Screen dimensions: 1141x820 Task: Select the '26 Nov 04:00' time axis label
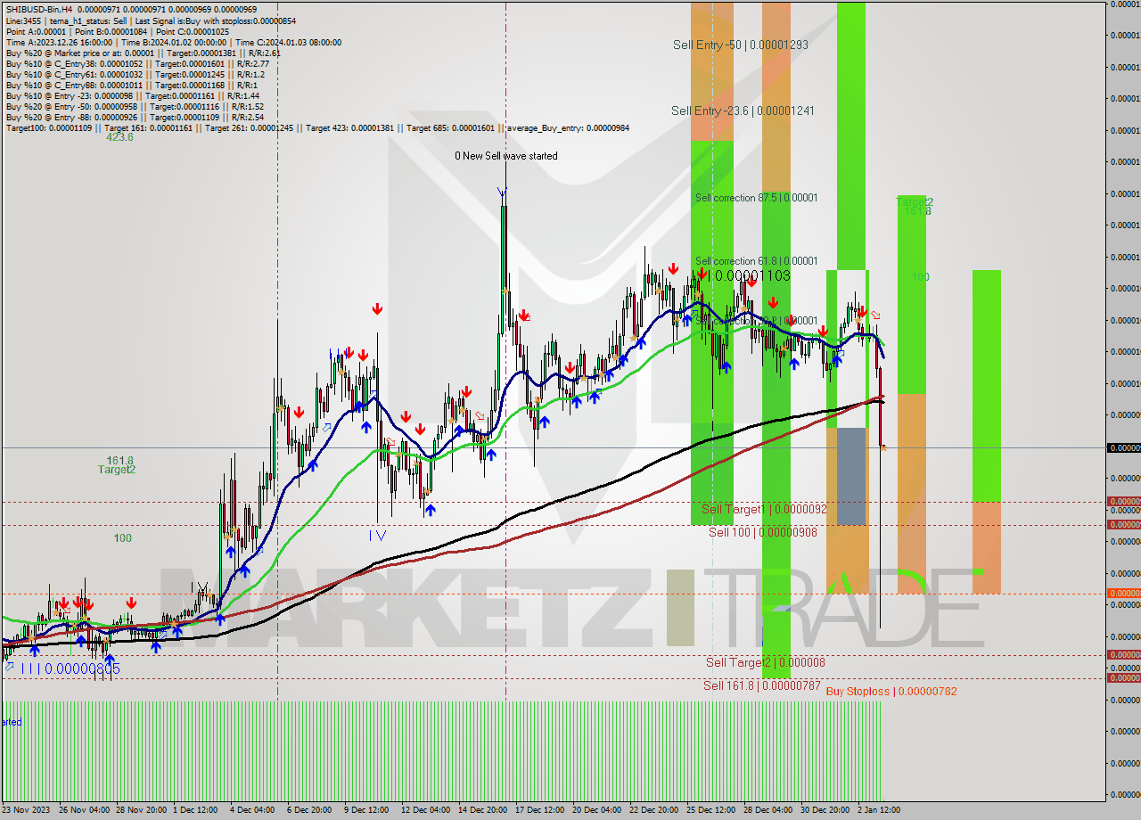(85, 810)
